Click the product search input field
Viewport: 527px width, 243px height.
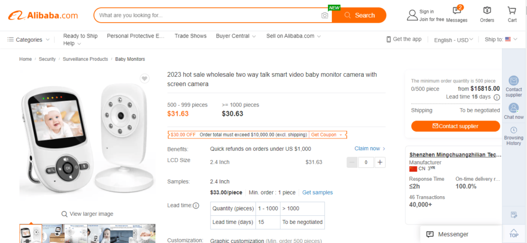click(x=208, y=15)
